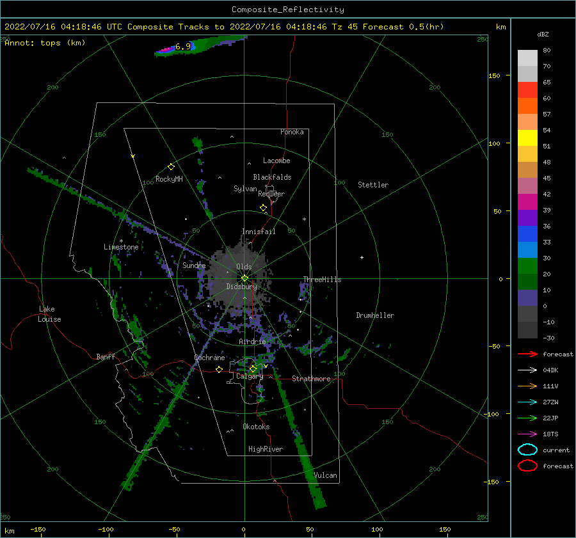Image resolution: width=576 pixels, height=538 pixels.
Task: Click the Airdrie city label
Action: [x=252, y=342]
